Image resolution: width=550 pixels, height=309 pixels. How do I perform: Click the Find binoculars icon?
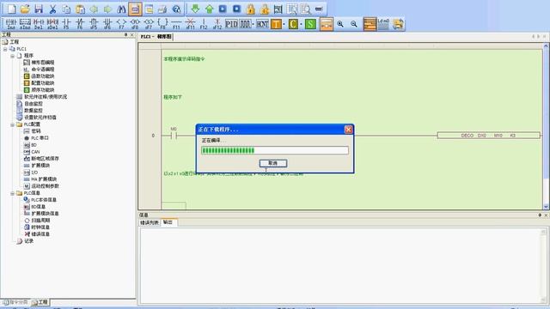click(121, 9)
